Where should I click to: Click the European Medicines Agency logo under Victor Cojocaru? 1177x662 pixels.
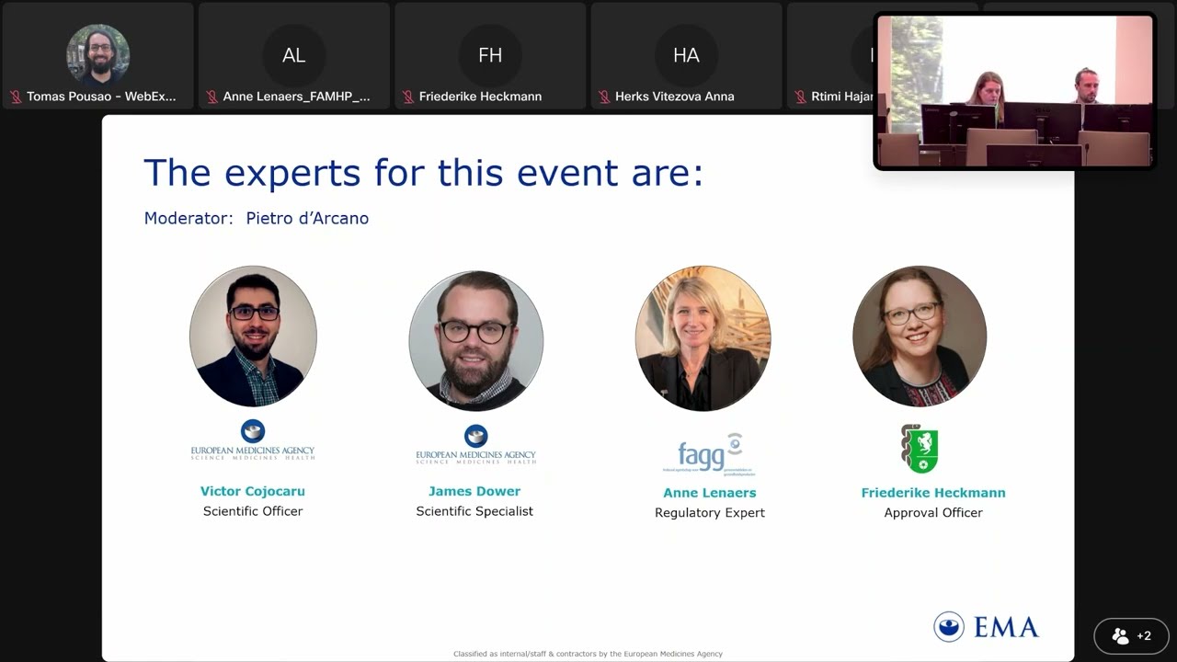(x=253, y=439)
